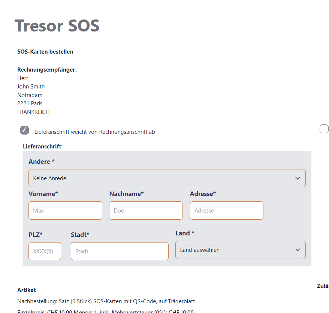This screenshot has height=313, width=329.
Task: Click the 'Vorname*' field label
Action: pyautogui.click(x=43, y=194)
